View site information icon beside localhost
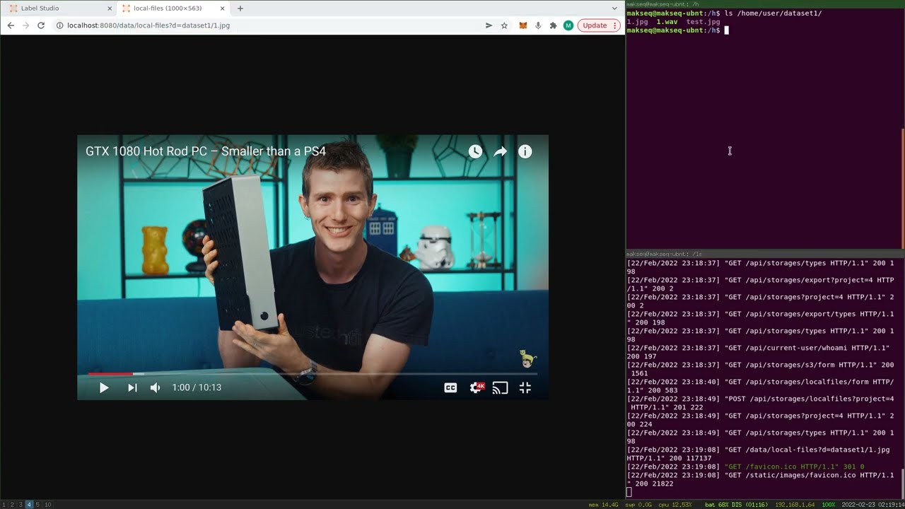The width and height of the screenshot is (905, 509). pos(59,25)
